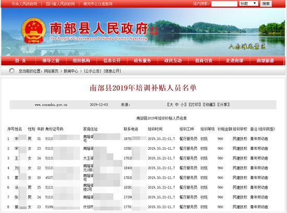Focus the site search input field
This screenshot has width=287, height=213.
click(224, 4)
